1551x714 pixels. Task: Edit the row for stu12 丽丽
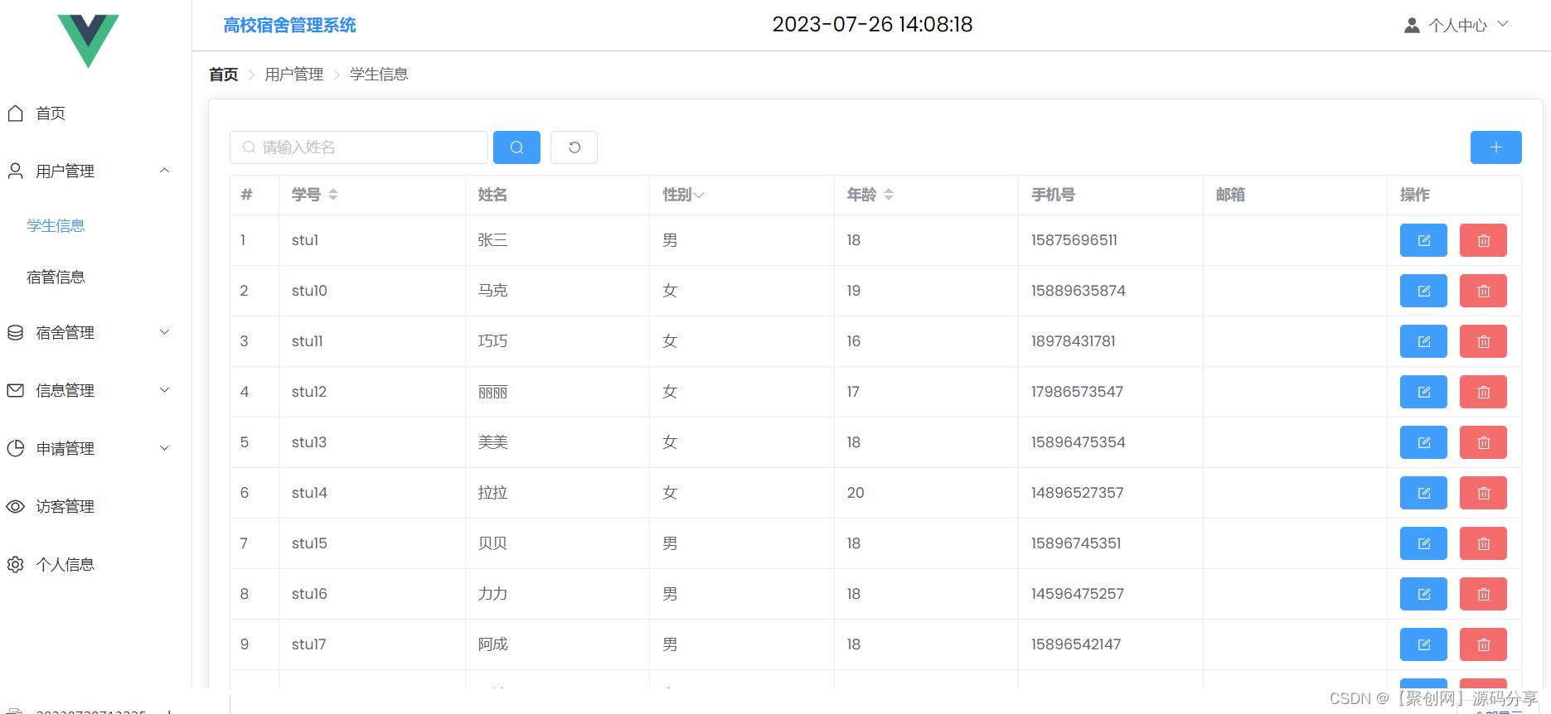pos(1423,392)
